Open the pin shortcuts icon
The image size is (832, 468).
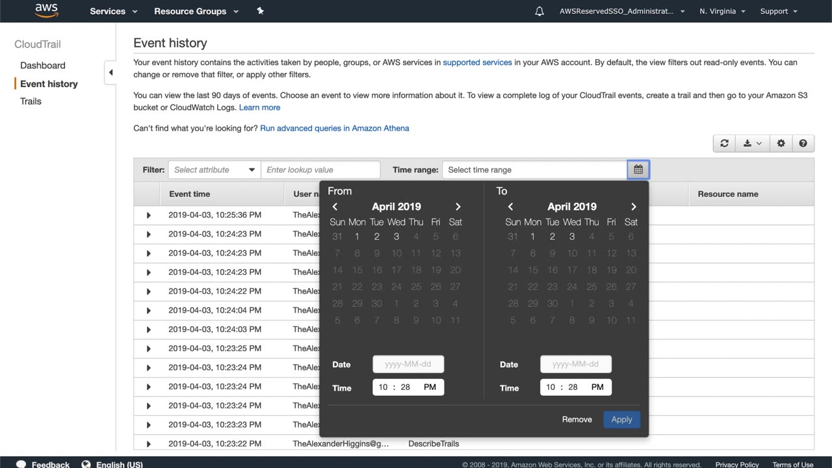pos(260,11)
